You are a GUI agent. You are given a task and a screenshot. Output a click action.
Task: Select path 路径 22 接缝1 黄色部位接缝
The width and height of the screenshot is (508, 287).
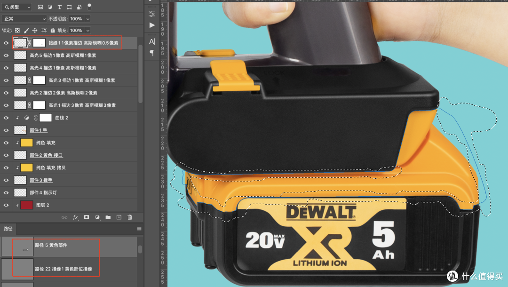[69, 269]
